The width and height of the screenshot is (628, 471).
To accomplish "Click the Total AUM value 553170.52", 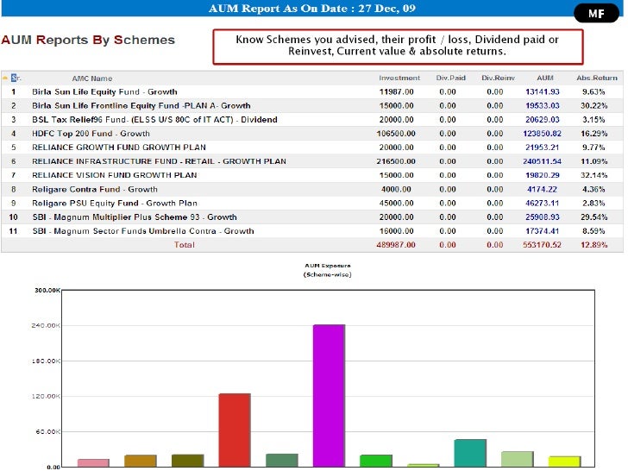I will point(542,245).
